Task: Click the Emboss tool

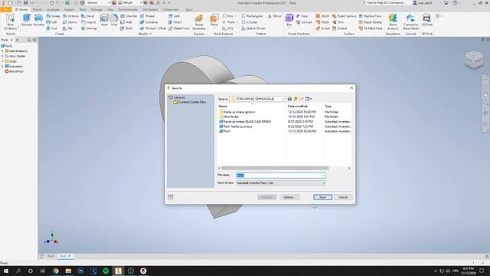Action: (70, 16)
